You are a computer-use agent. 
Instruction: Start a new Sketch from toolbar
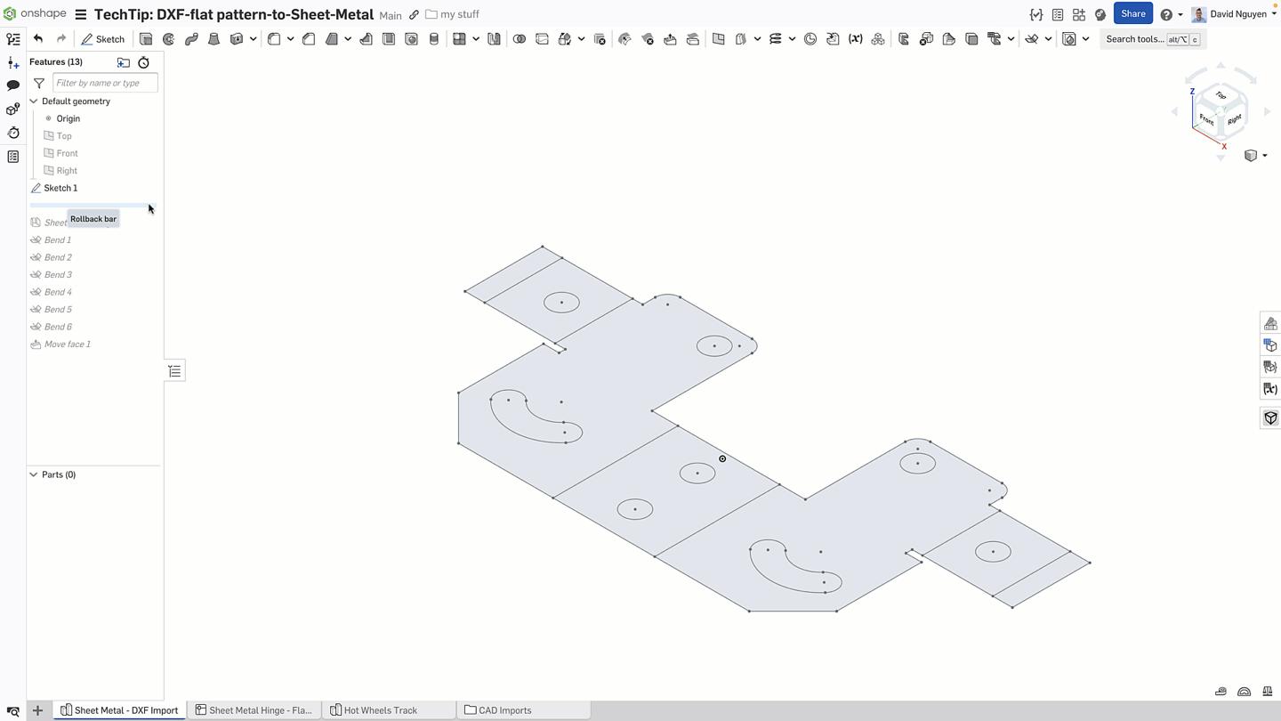(x=103, y=39)
